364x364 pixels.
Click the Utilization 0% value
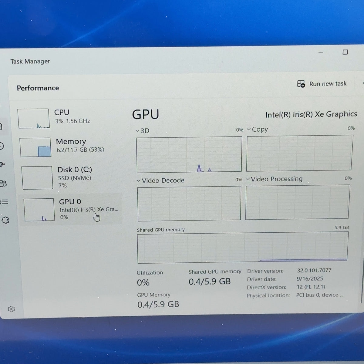[x=143, y=283]
